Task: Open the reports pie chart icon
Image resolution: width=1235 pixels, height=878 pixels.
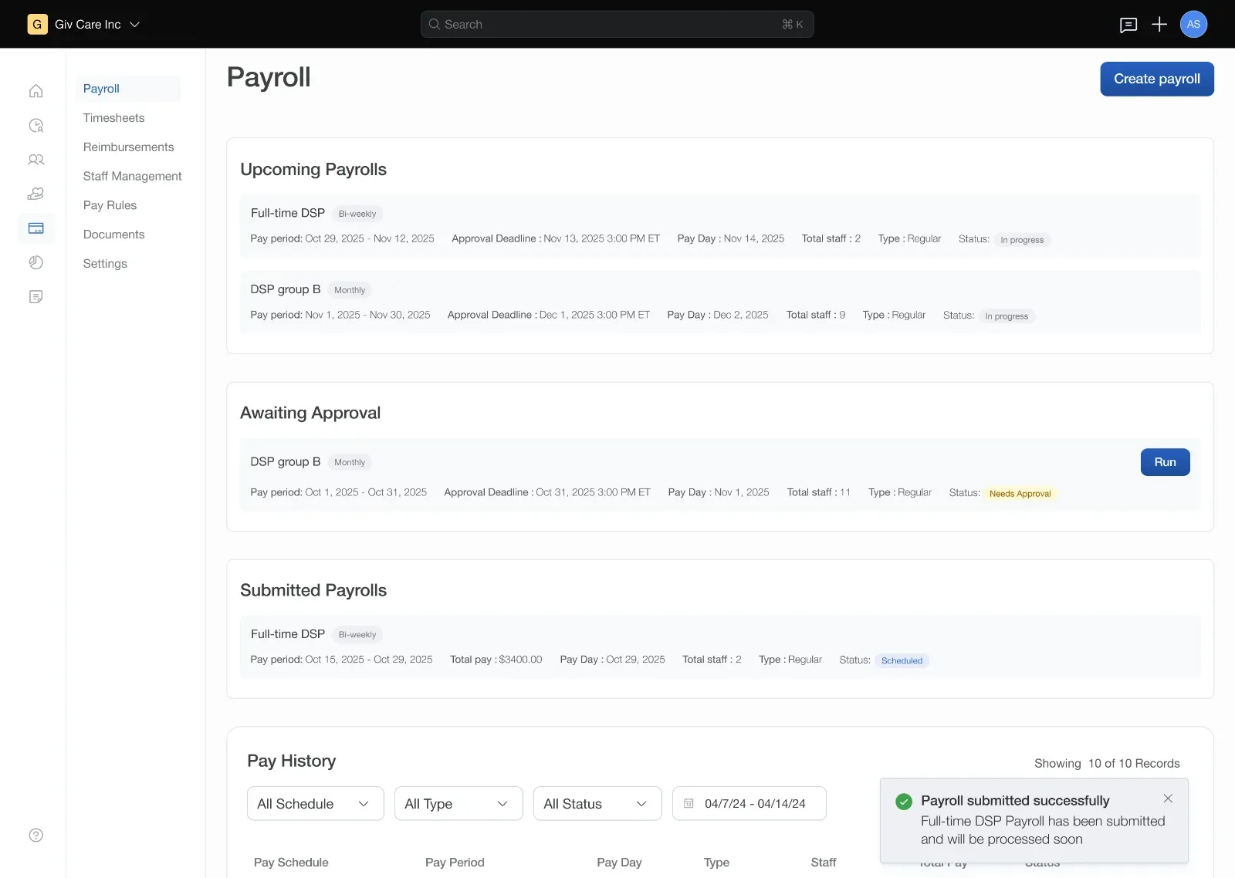Action: (x=36, y=262)
